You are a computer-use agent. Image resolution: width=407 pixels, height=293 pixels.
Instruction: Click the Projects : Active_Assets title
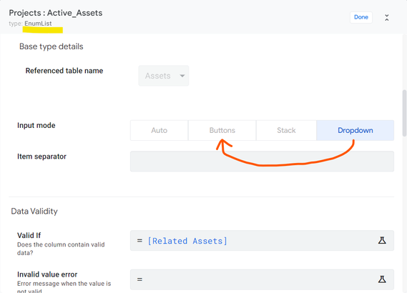pos(56,13)
